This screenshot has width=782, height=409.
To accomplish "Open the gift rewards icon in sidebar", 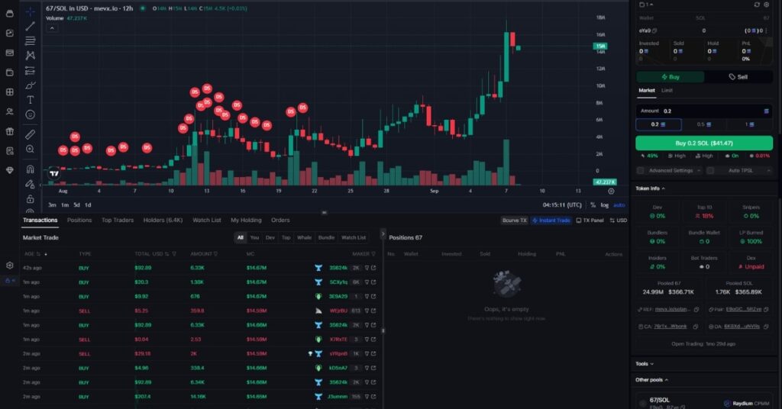I will 9,131.
